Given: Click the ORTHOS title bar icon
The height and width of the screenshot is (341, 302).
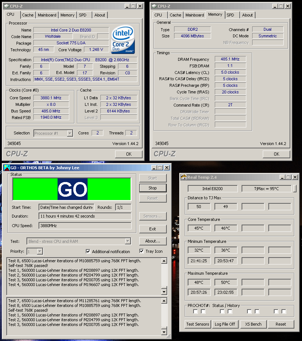Looking at the screenshot, I should (7, 168).
